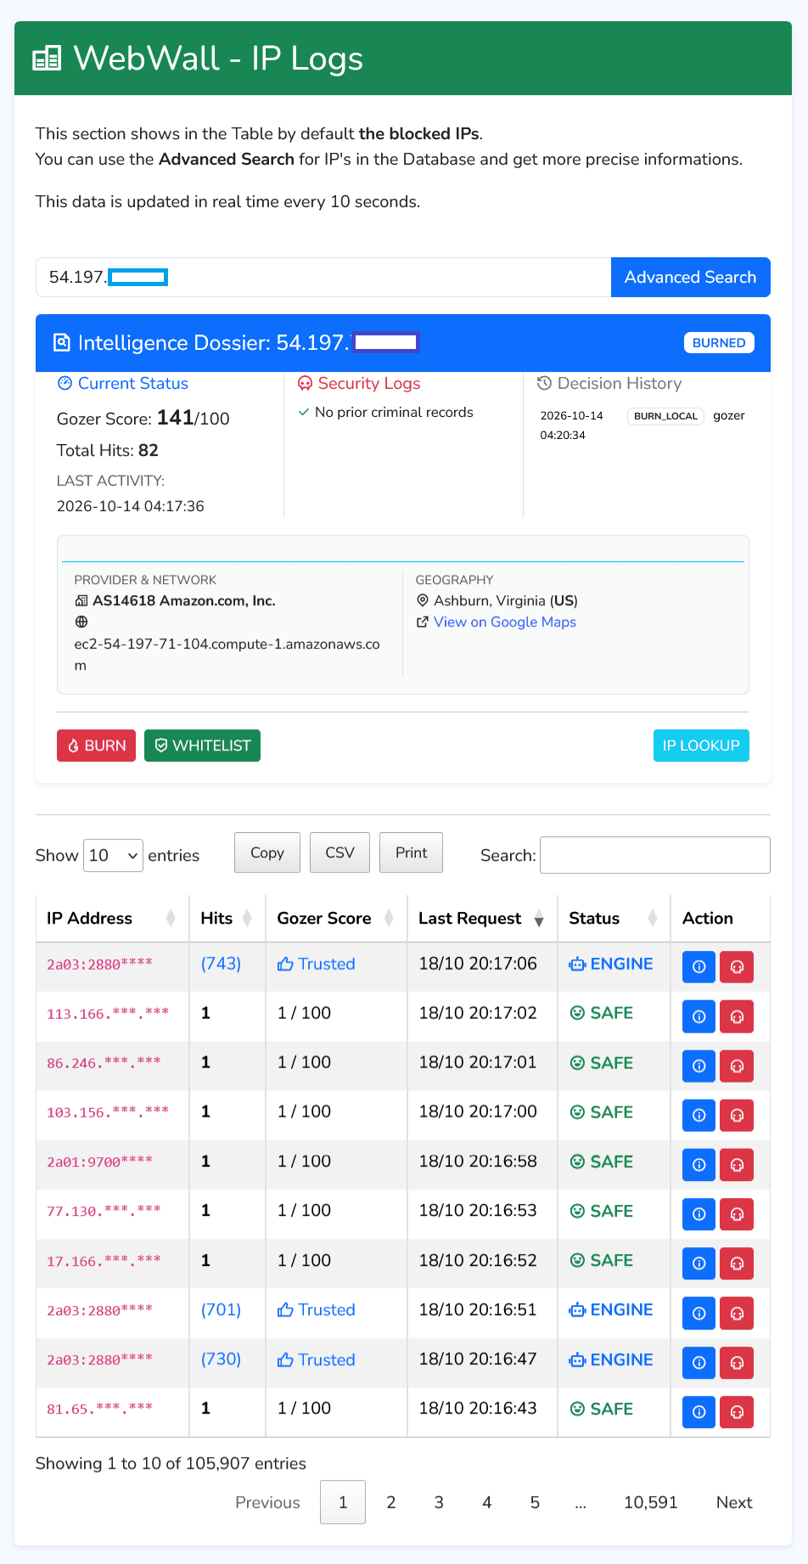The height and width of the screenshot is (1564, 808).
Task: Go to page 4 of results
Action: point(487,1502)
